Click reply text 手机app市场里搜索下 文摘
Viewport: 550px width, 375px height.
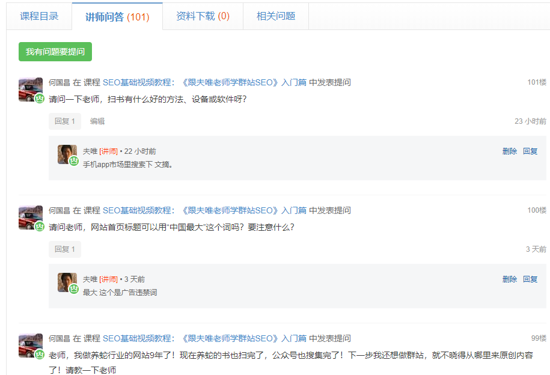click(x=127, y=165)
